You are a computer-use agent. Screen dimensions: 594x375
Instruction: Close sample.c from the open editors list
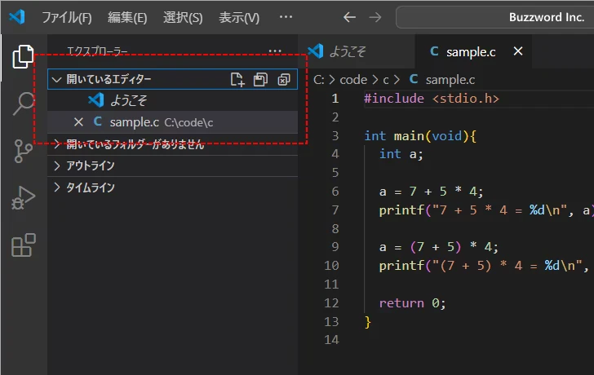click(78, 121)
